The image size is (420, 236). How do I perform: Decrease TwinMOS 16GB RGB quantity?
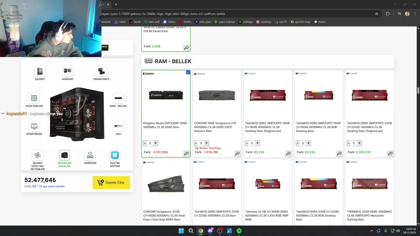coord(298,143)
